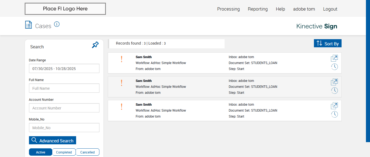Click the pin icon in Search panel

[95, 45]
